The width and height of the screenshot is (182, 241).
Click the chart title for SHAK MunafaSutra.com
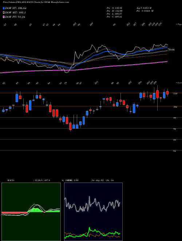36,2
